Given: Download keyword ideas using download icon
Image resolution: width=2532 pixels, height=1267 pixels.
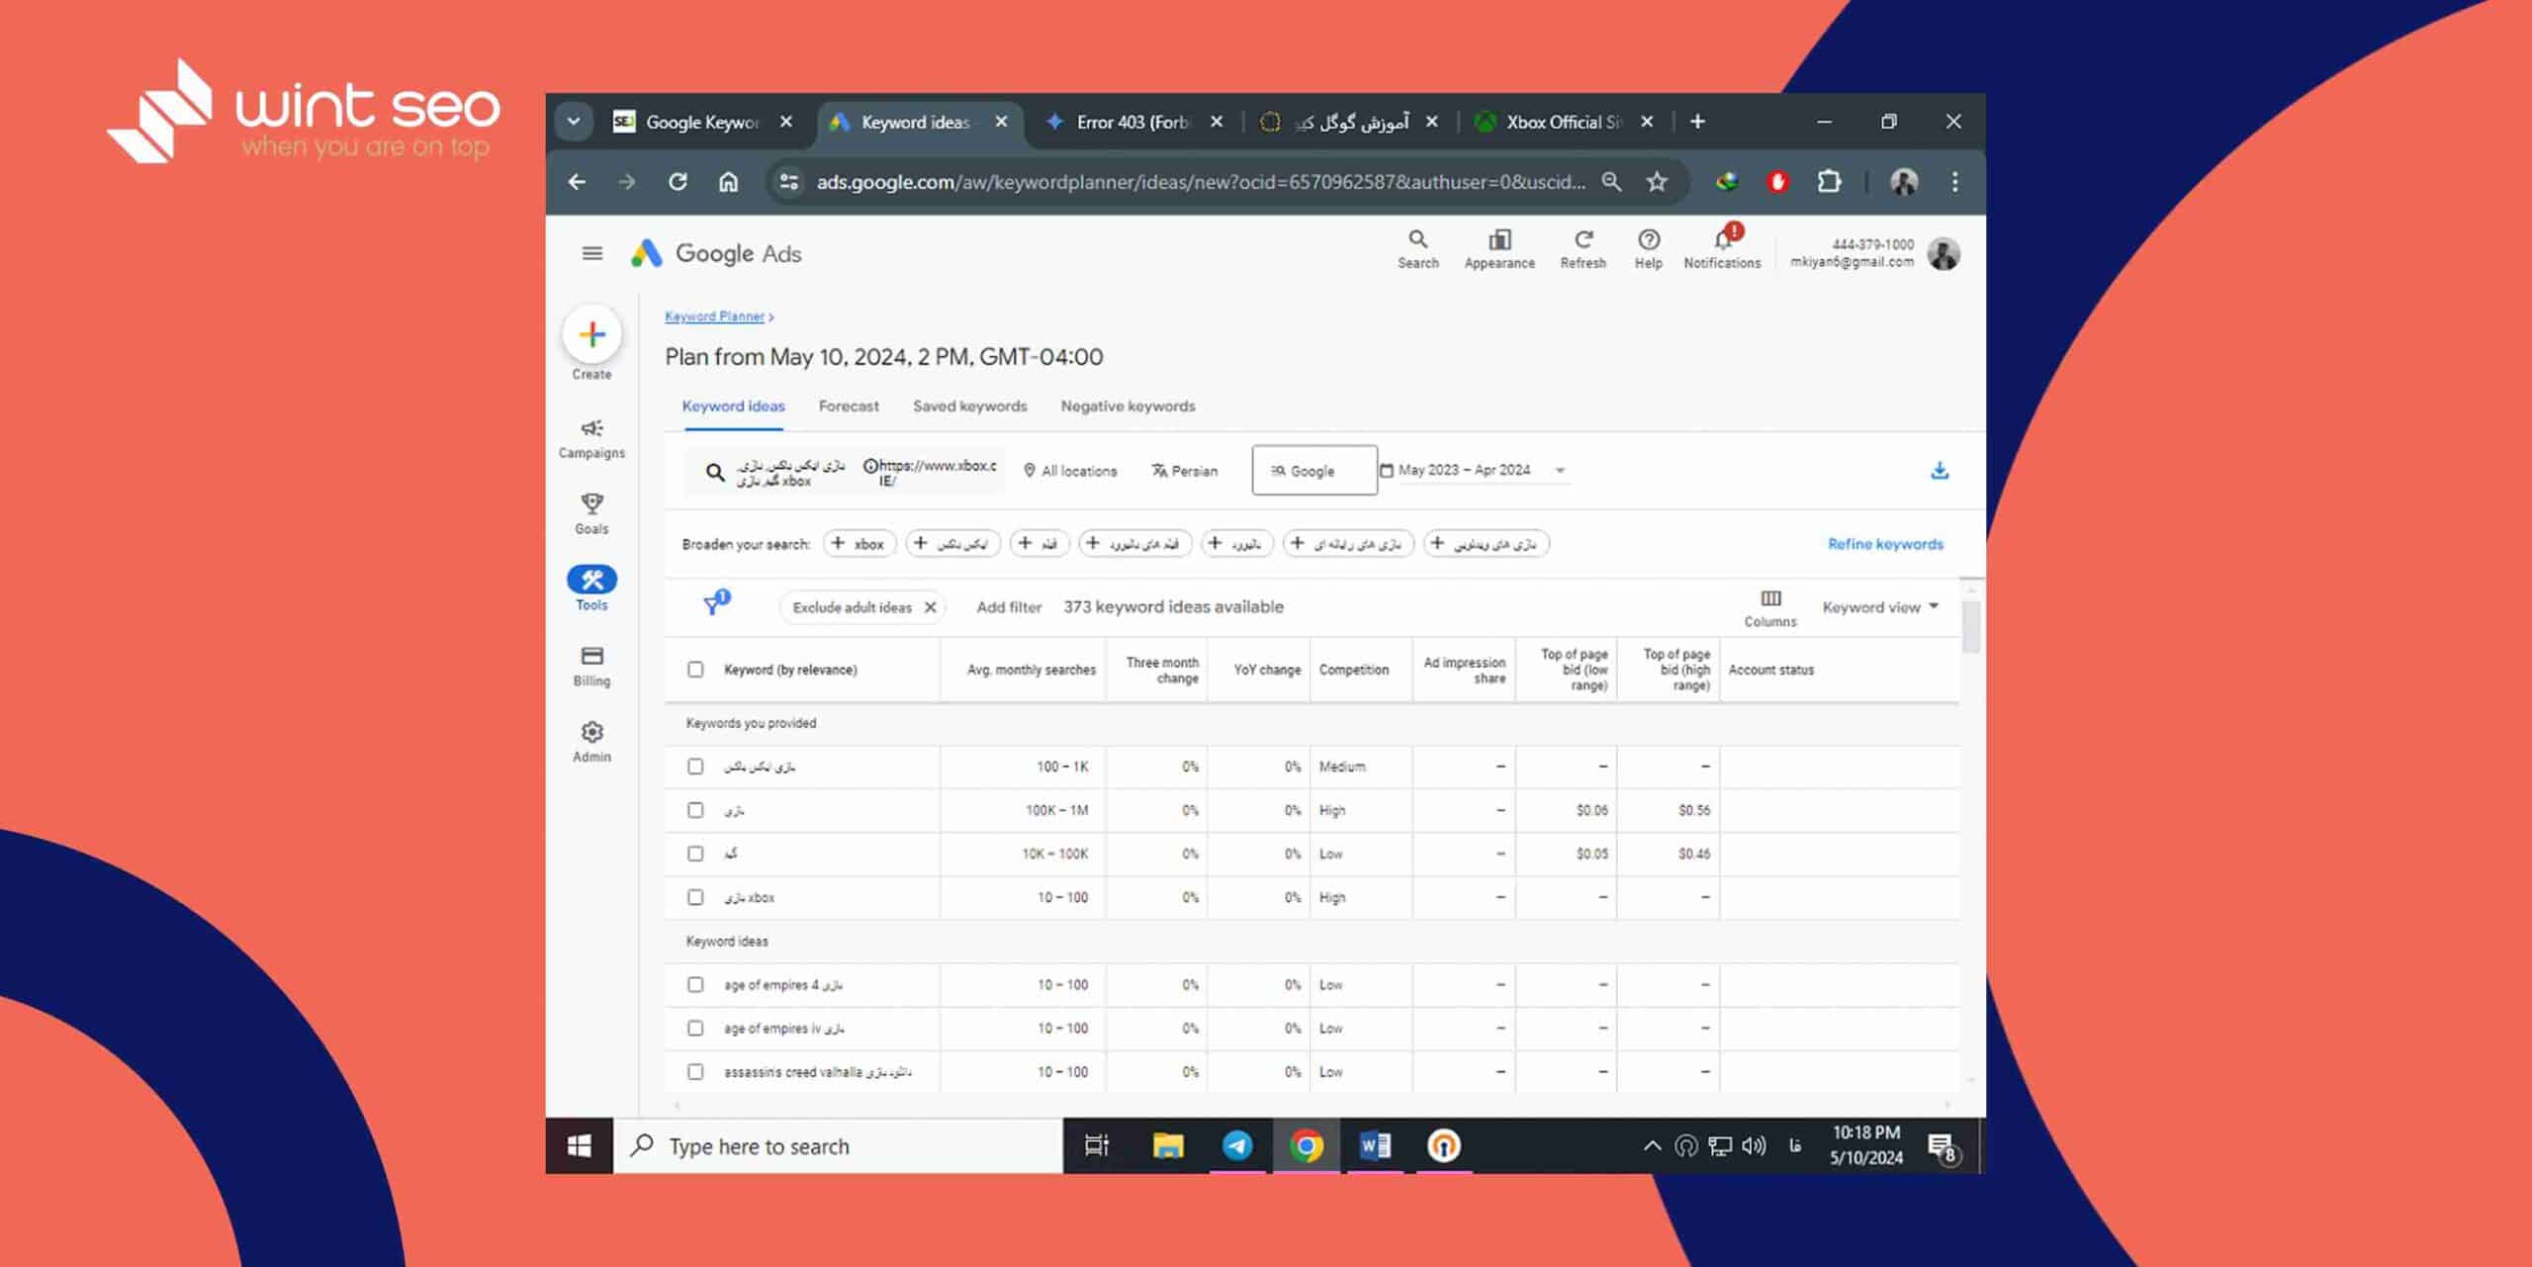Looking at the screenshot, I should pos(1940,471).
